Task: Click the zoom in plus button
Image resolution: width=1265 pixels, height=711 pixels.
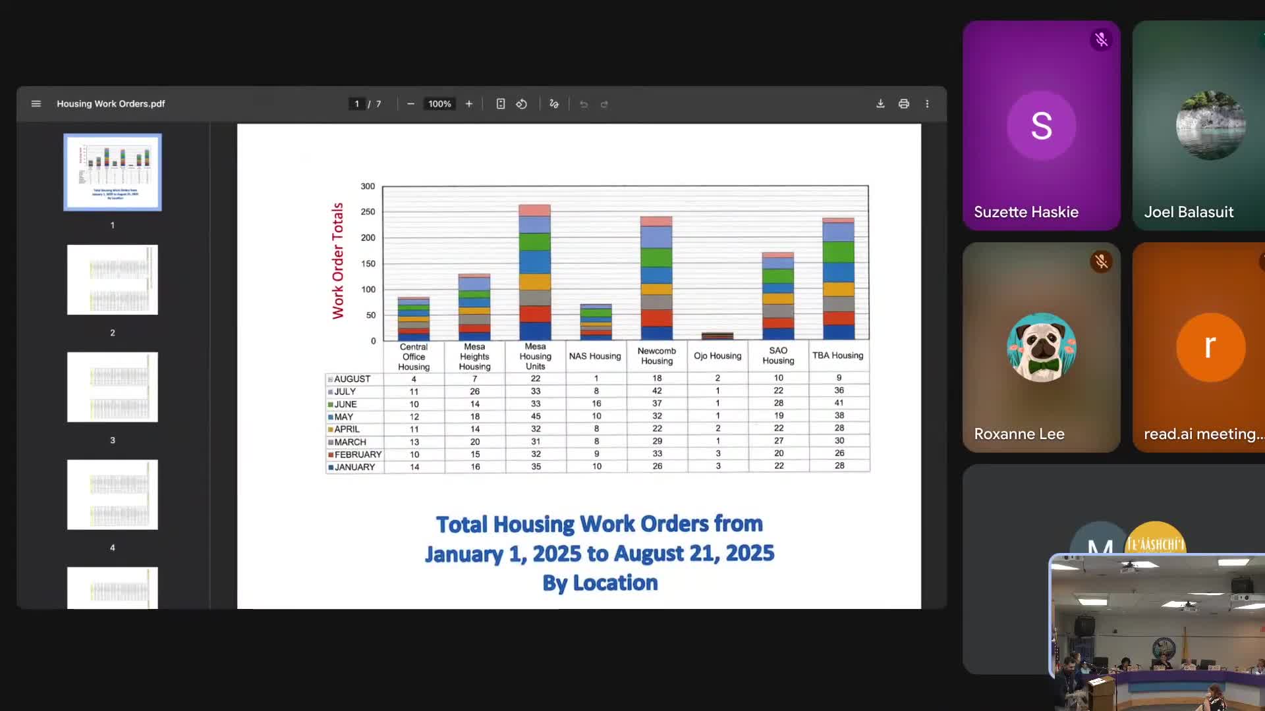Action: [469, 104]
